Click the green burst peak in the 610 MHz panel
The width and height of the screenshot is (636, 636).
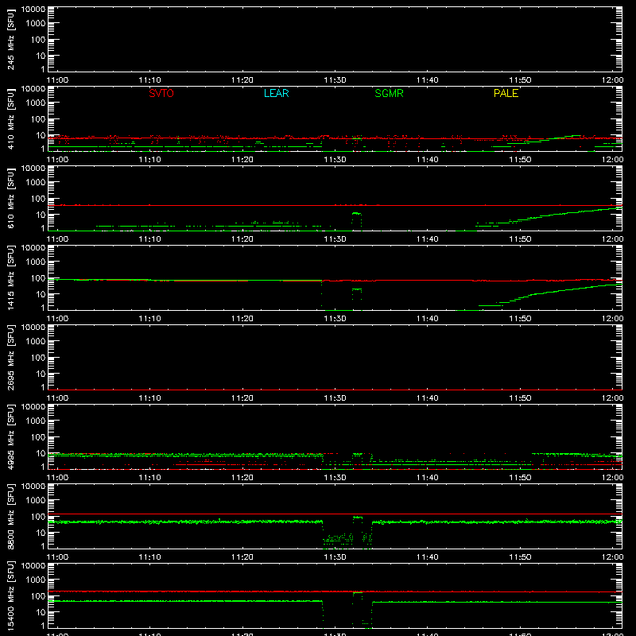[x=356, y=213]
